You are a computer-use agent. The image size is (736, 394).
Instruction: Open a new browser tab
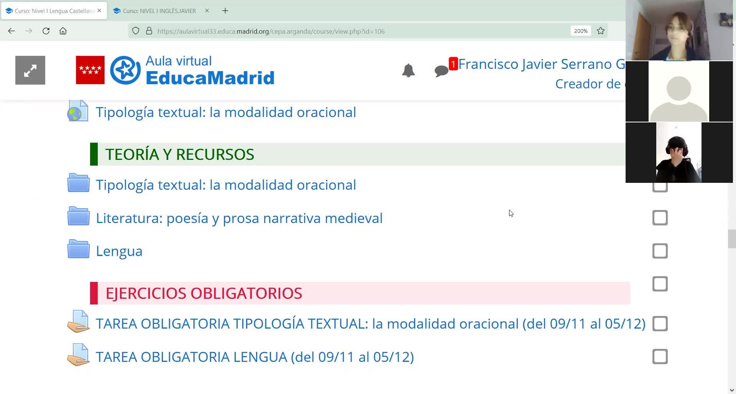tap(225, 11)
